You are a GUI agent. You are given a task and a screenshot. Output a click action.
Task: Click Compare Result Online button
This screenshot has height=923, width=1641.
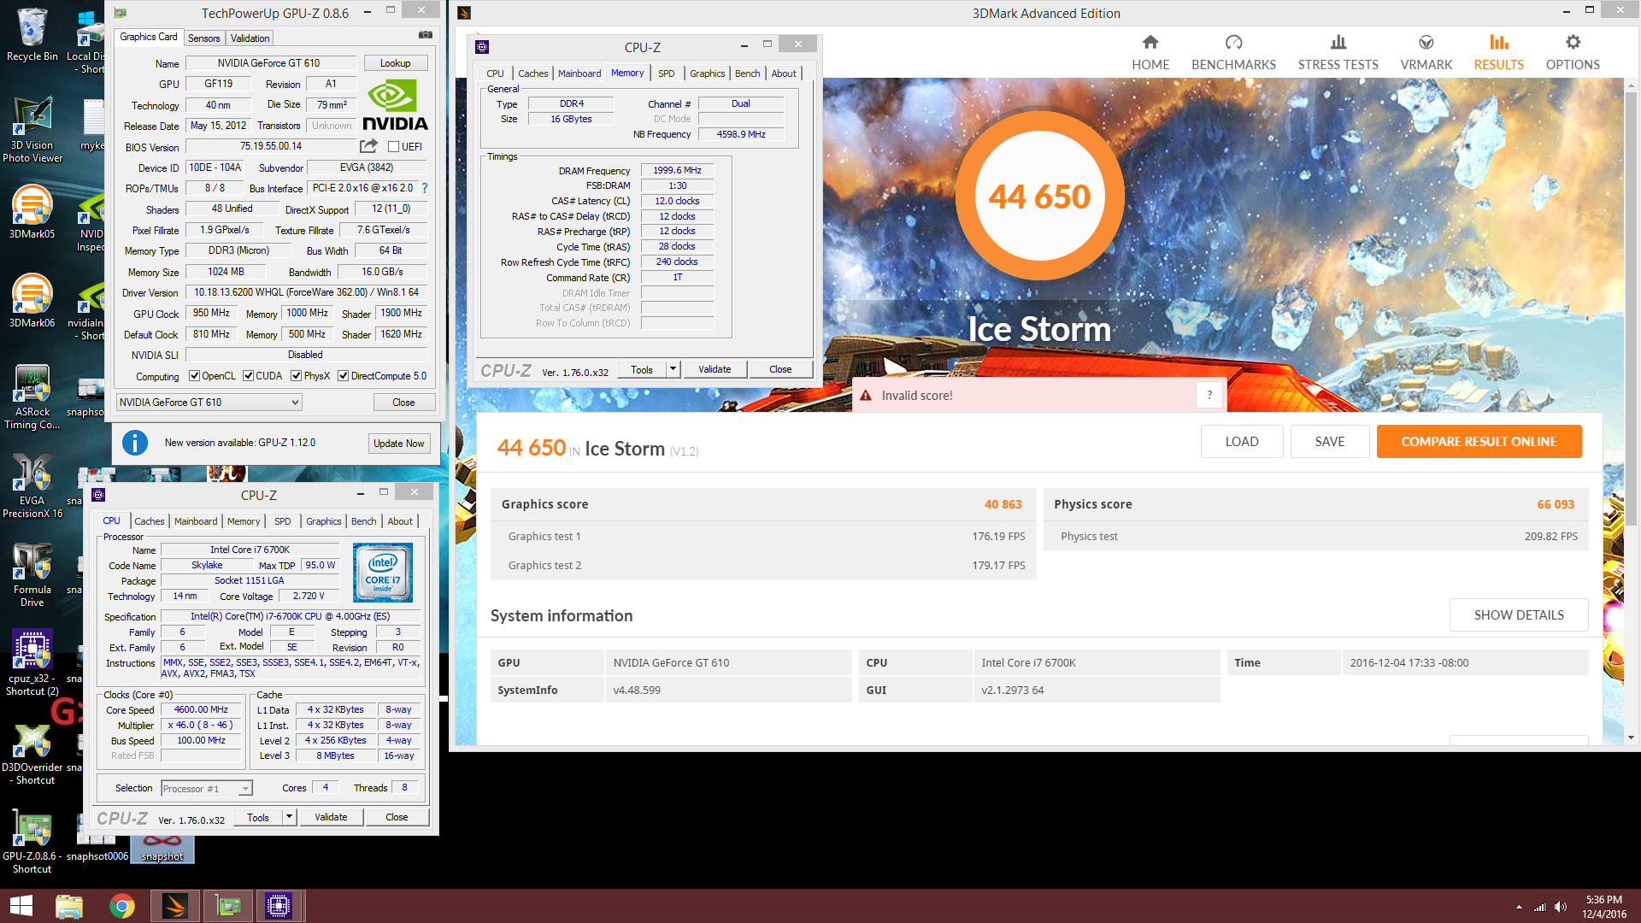pyautogui.click(x=1479, y=442)
